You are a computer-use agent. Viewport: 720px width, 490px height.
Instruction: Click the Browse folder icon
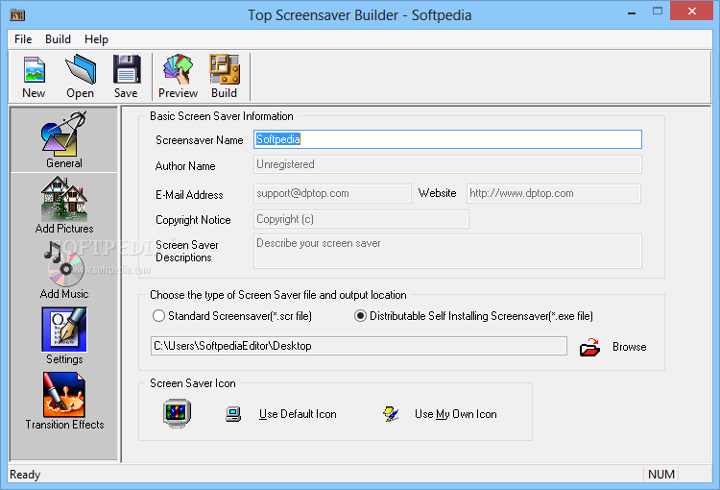point(589,347)
